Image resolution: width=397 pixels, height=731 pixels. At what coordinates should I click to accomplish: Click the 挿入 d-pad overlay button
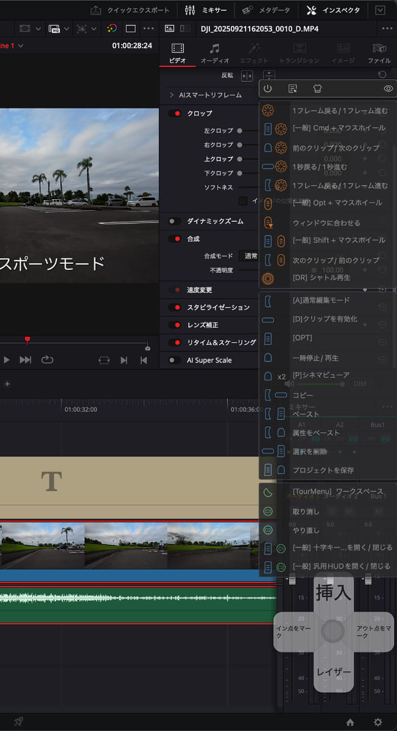(333, 592)
